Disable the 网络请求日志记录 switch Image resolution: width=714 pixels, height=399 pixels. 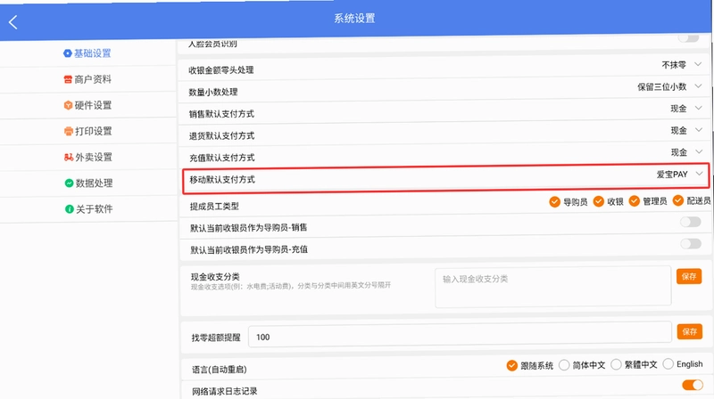(693, 386)
